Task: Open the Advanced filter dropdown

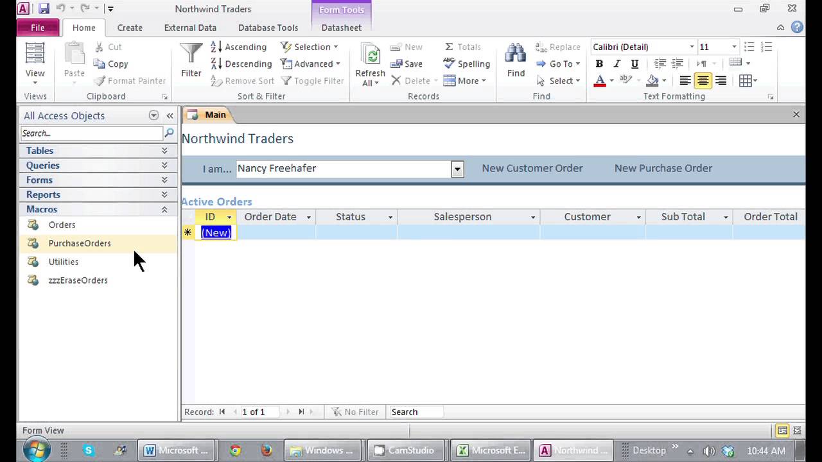Action: pyautogui.click(x=310, y=64)
